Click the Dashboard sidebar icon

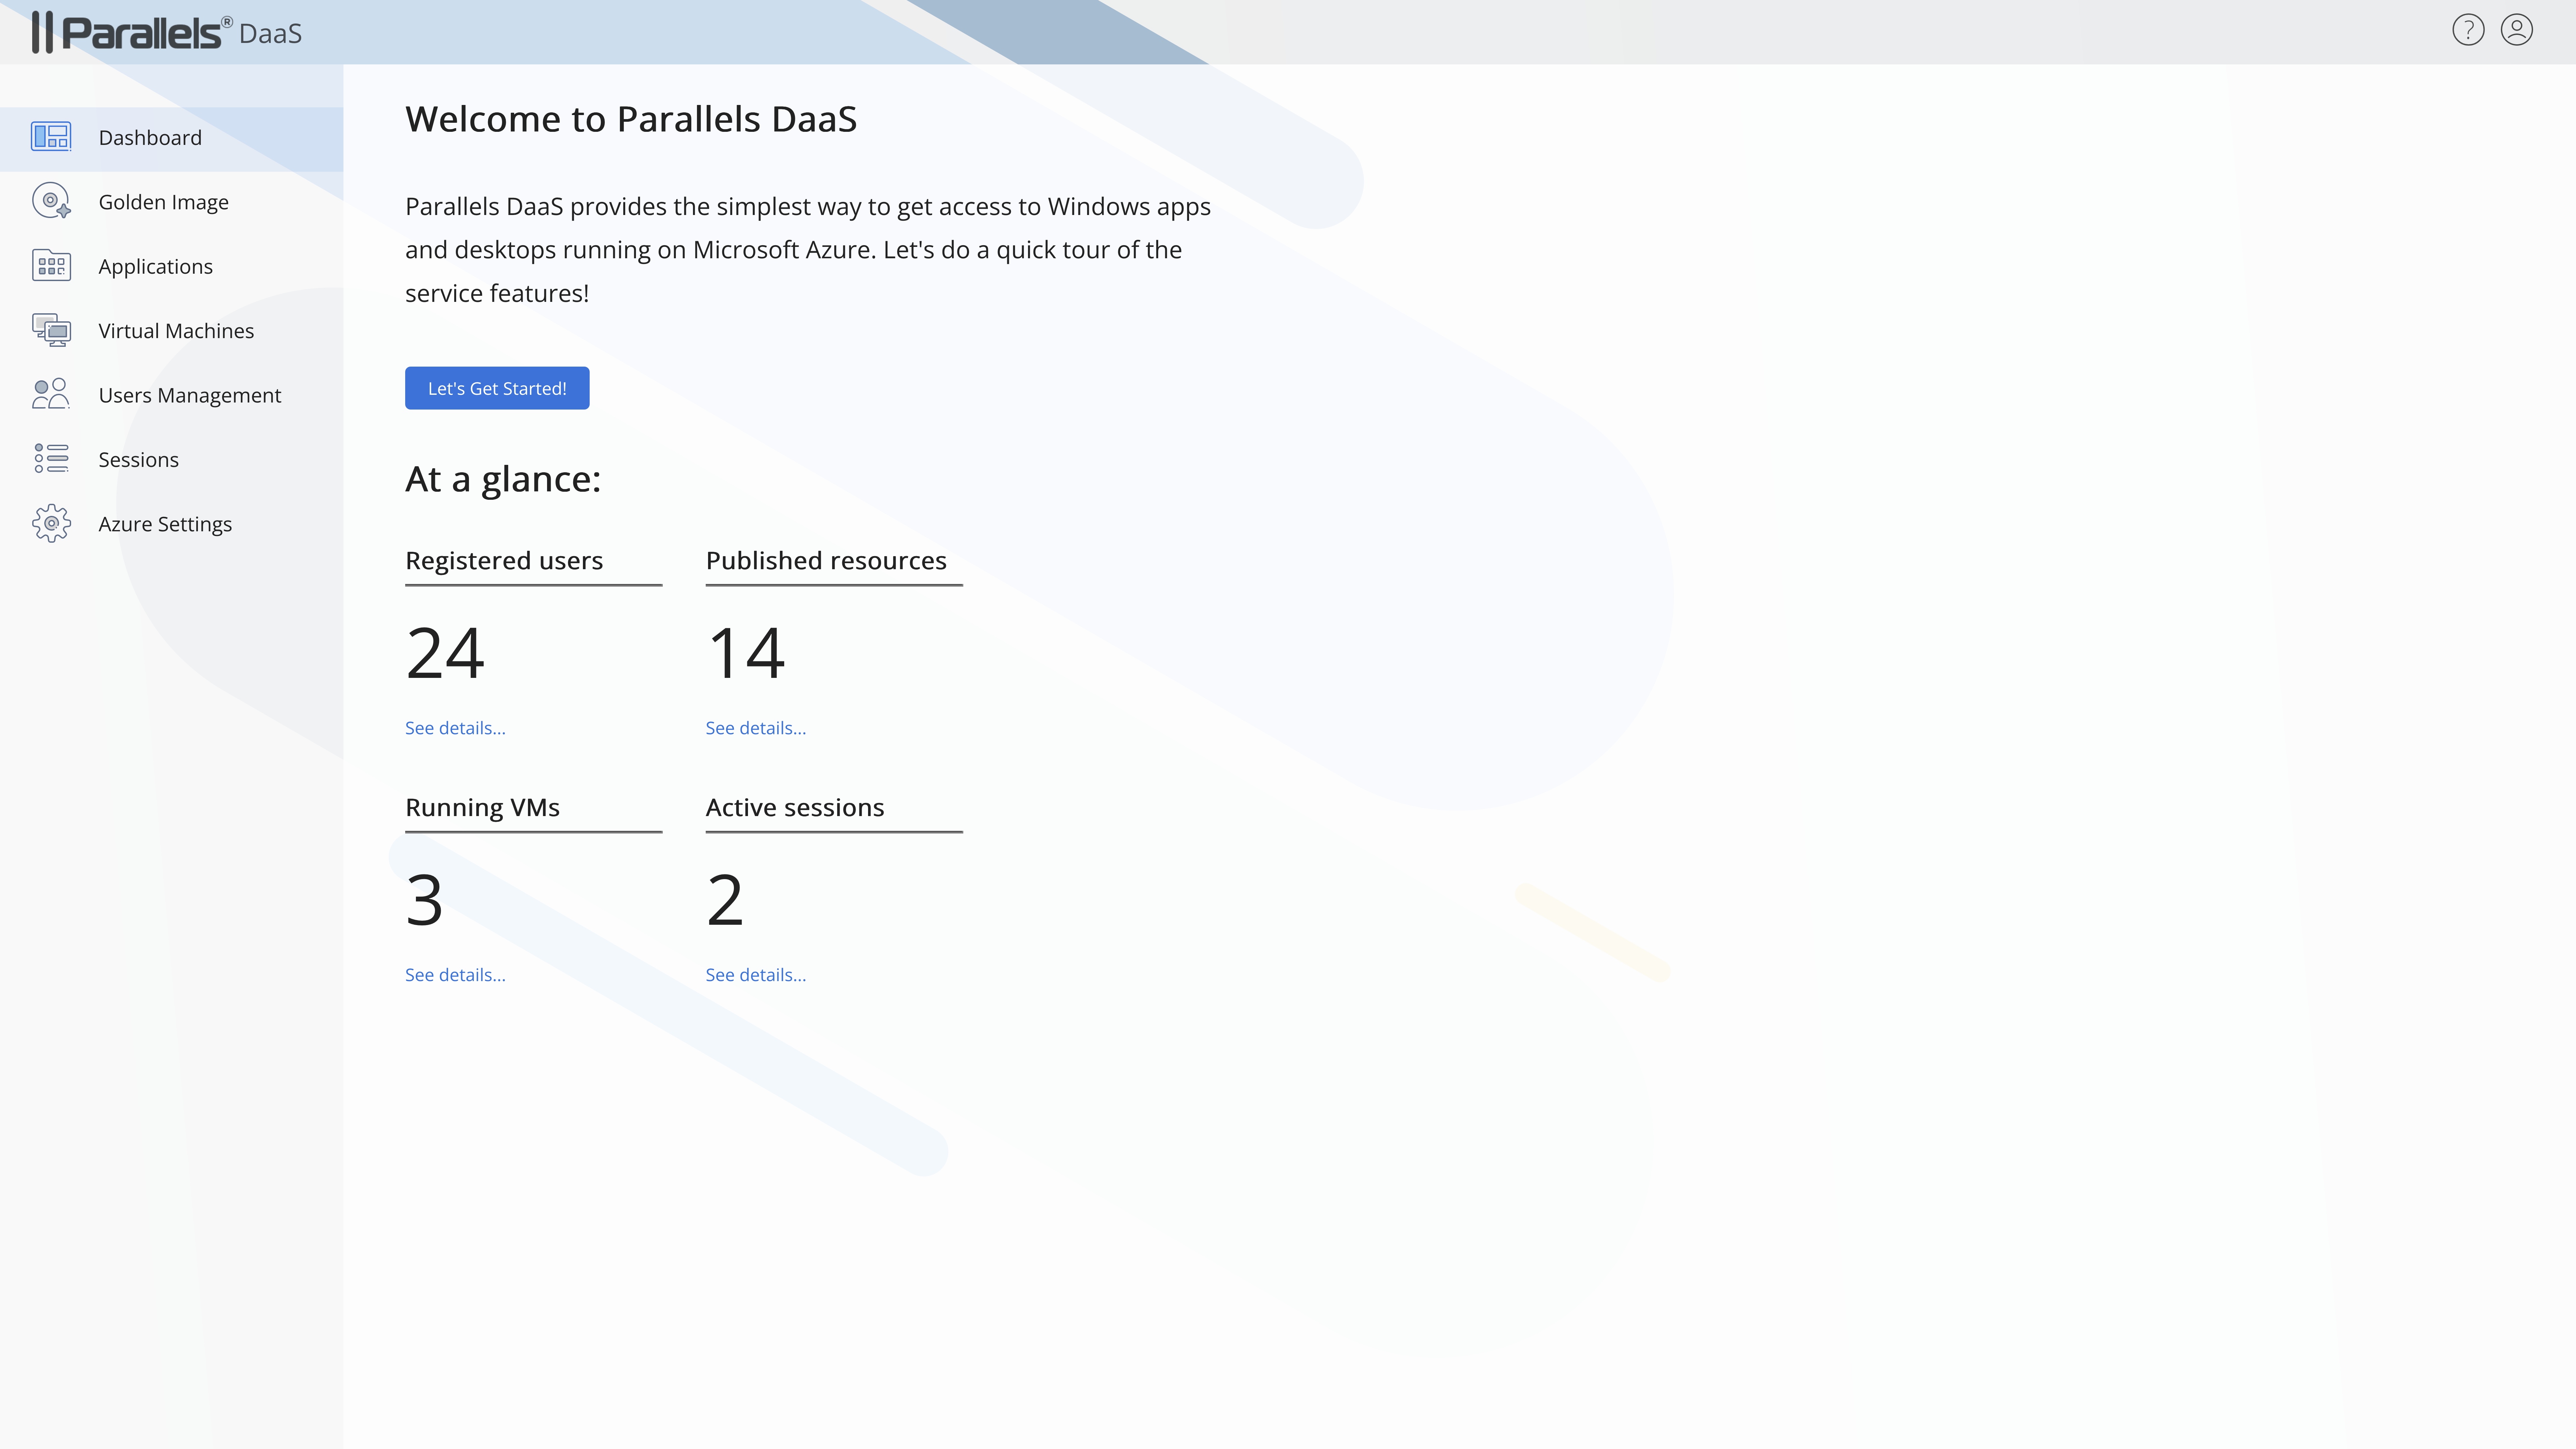tap(51, 137)
